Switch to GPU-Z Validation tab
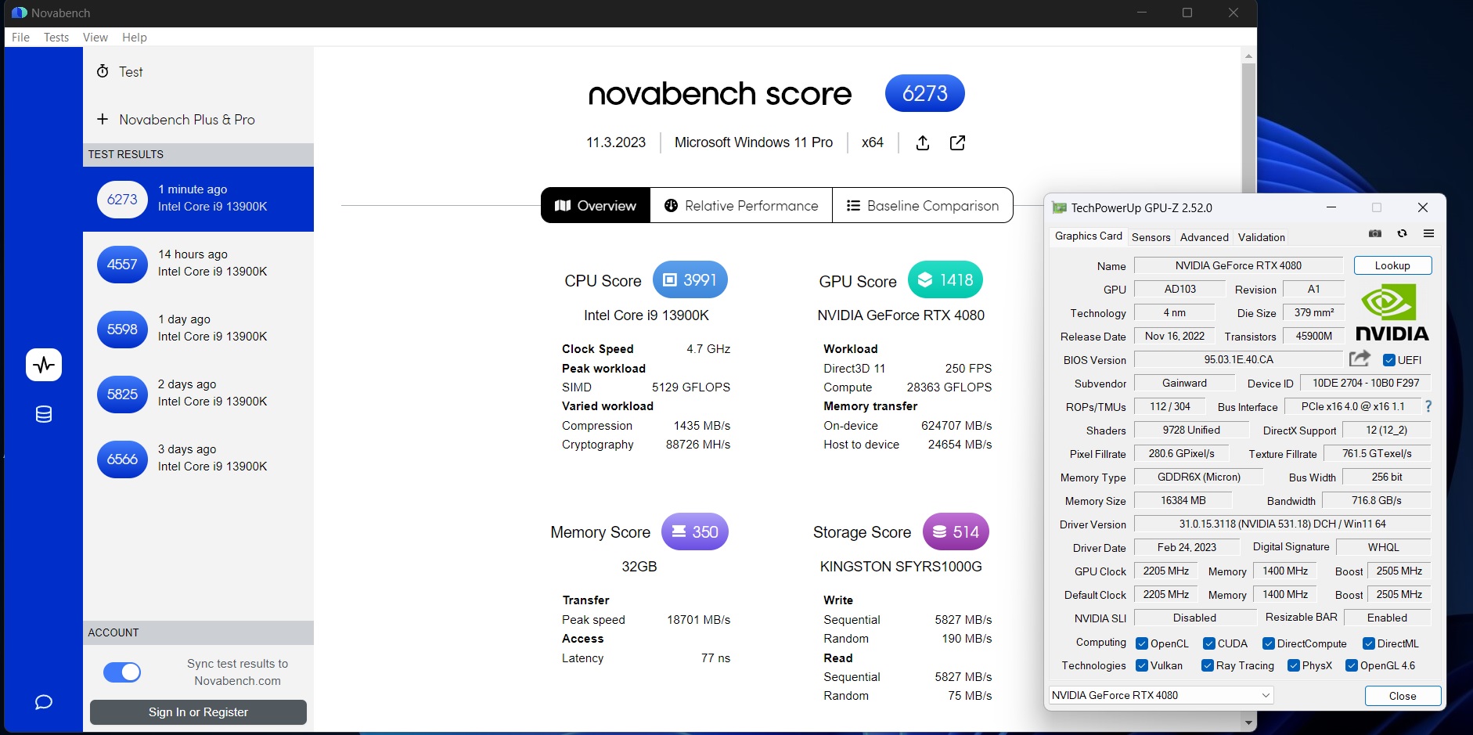 click(x=1262, y=237)
